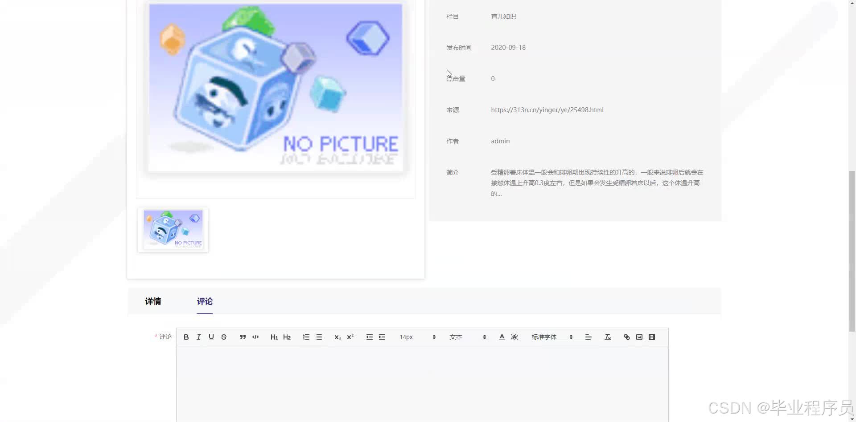Apply Heading 1 style

274,337
